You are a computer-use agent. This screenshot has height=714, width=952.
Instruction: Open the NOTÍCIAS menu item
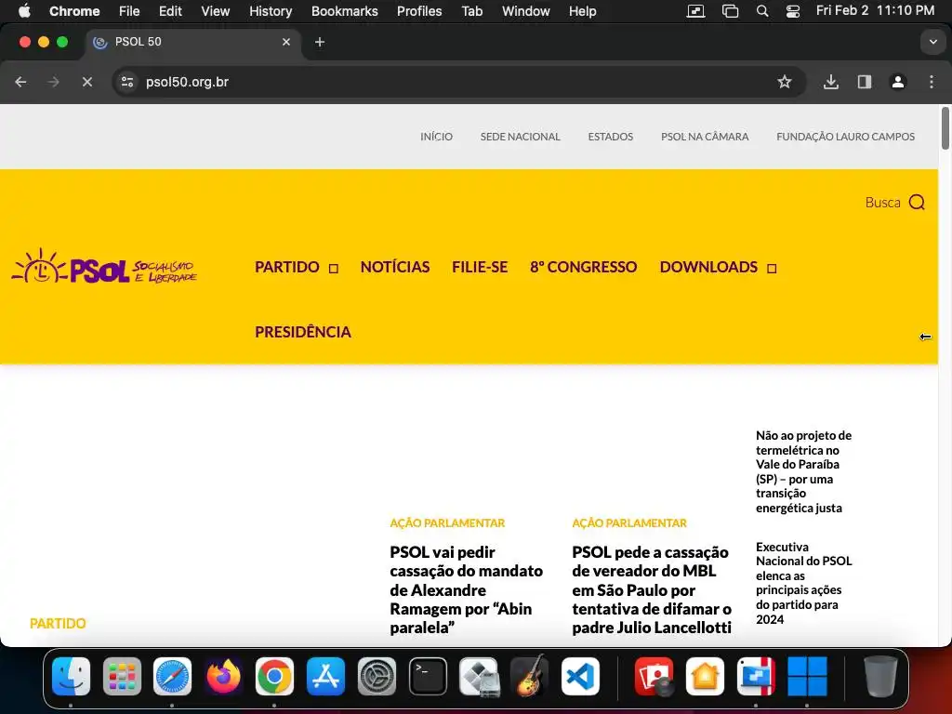click(395, 267)
